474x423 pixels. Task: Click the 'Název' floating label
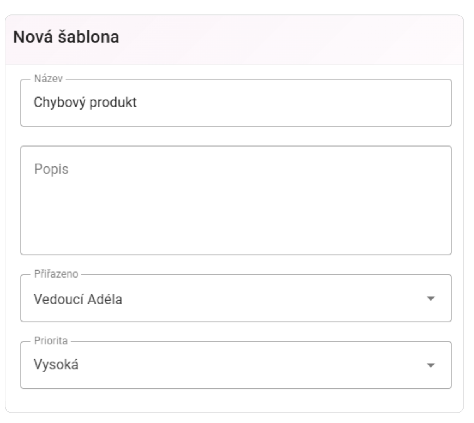pyautogui.click(x=48, y=79)
